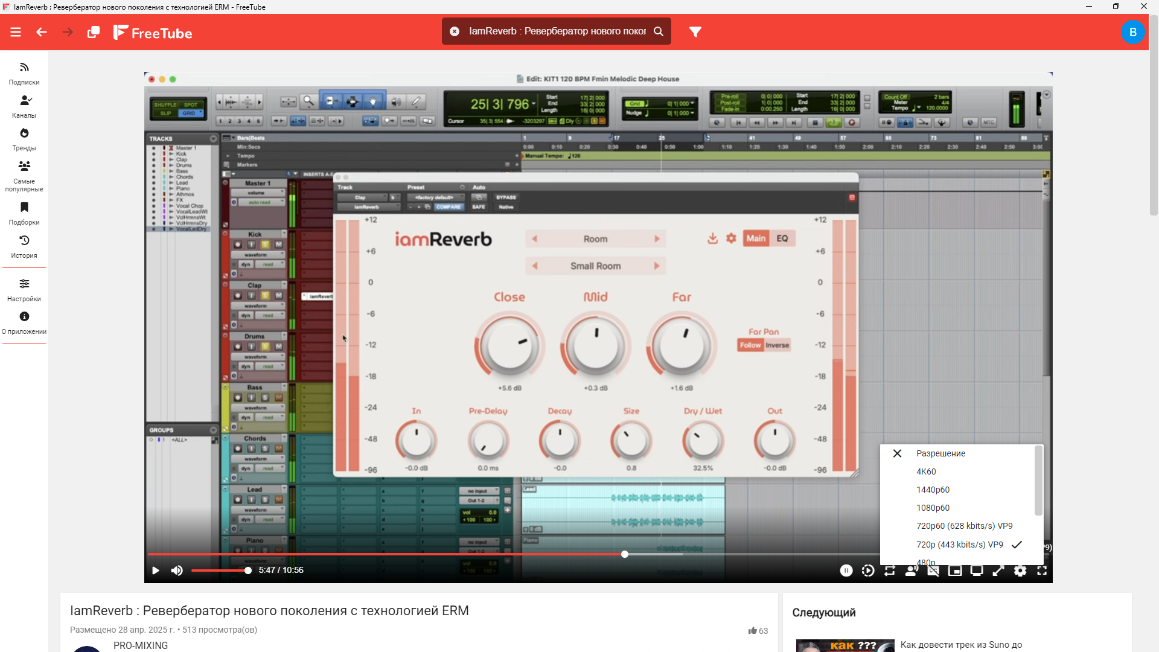Open the History (История) page
The image size is (1159, 652).
tap(24, 246)
